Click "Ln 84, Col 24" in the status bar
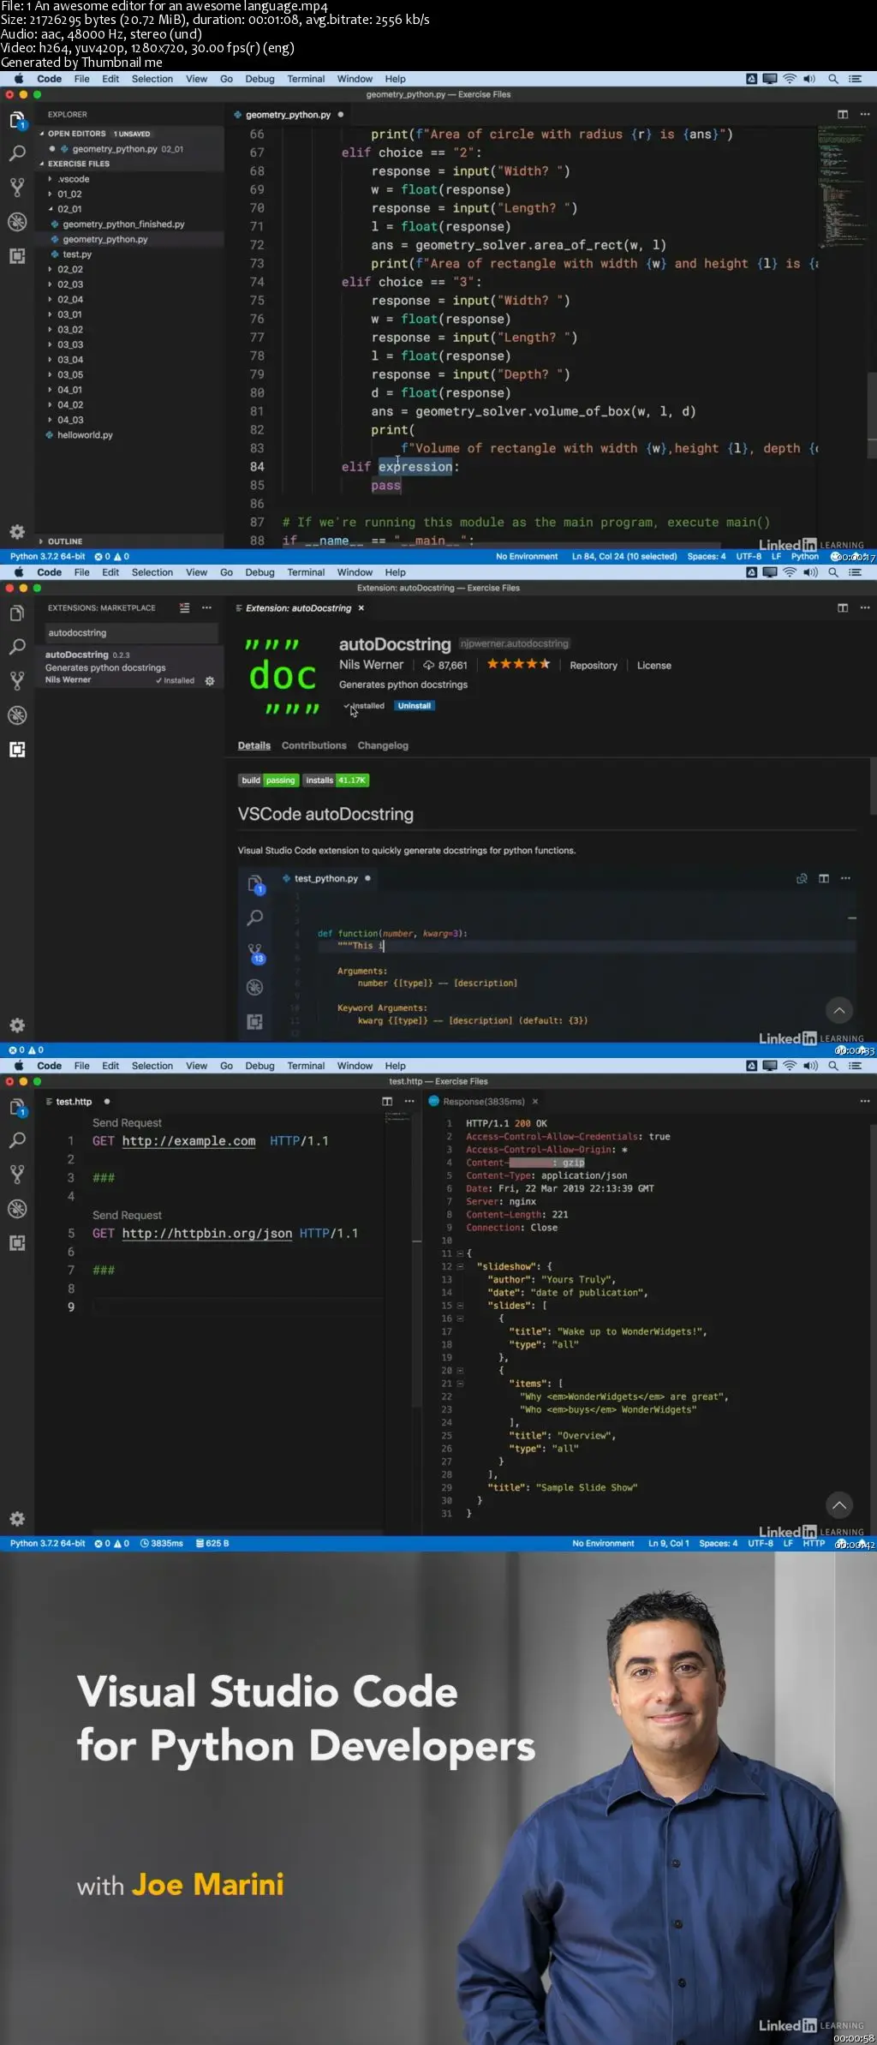 624,557
